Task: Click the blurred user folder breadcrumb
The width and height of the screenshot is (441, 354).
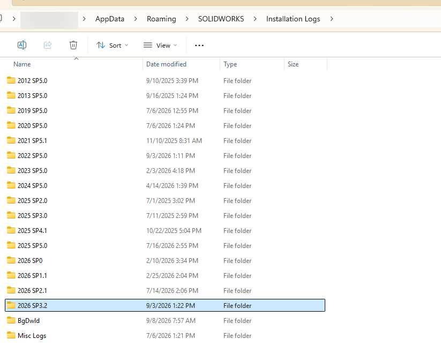Action: 49,20
